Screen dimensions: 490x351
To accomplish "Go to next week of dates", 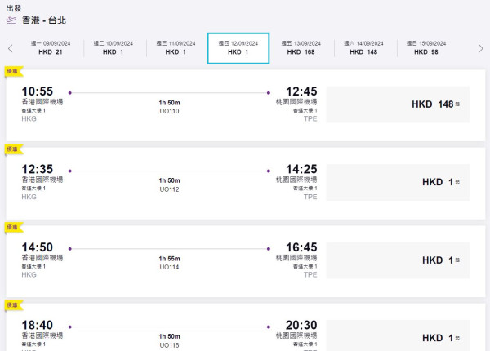I will point(481,48).
